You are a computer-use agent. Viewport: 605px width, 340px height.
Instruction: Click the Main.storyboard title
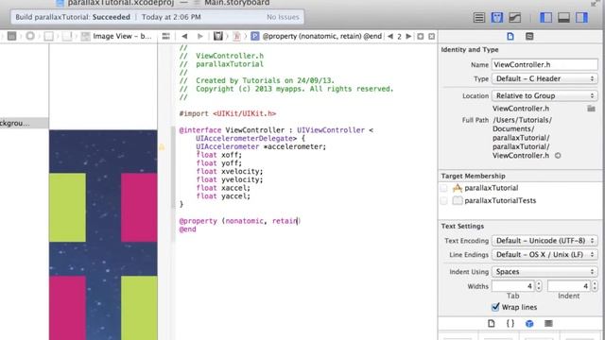tap(237, 3)
